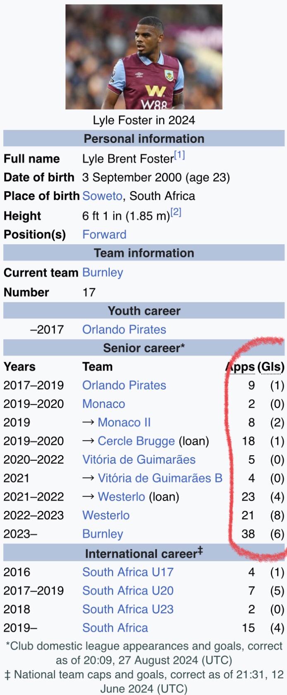Viewport: 287px width, 695px height.
Task: Click the Gls abbreviation column header
Action: 271,367
